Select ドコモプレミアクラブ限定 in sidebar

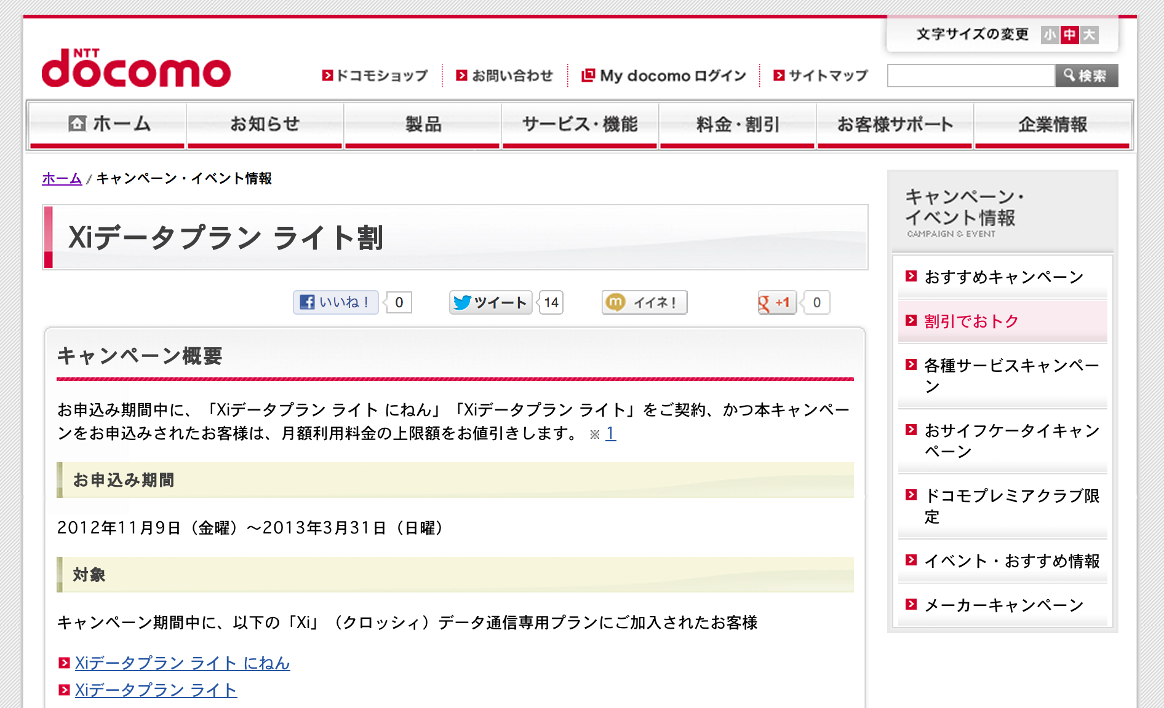[1003, 506]
